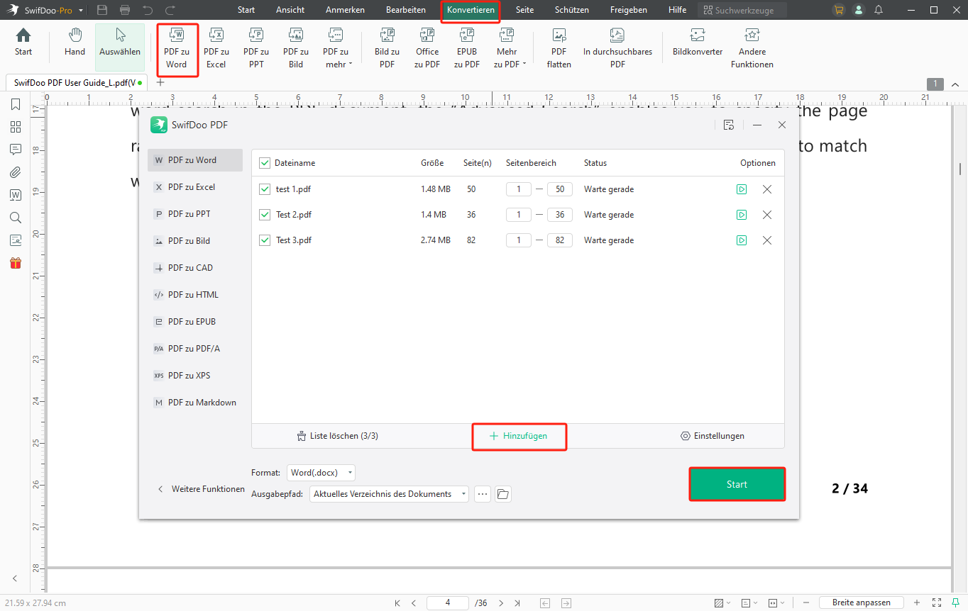This screenshot has width=968, height=611.
Task: Click Bild zu PDF in the toolbar
Action: click(x=387, y=48)
